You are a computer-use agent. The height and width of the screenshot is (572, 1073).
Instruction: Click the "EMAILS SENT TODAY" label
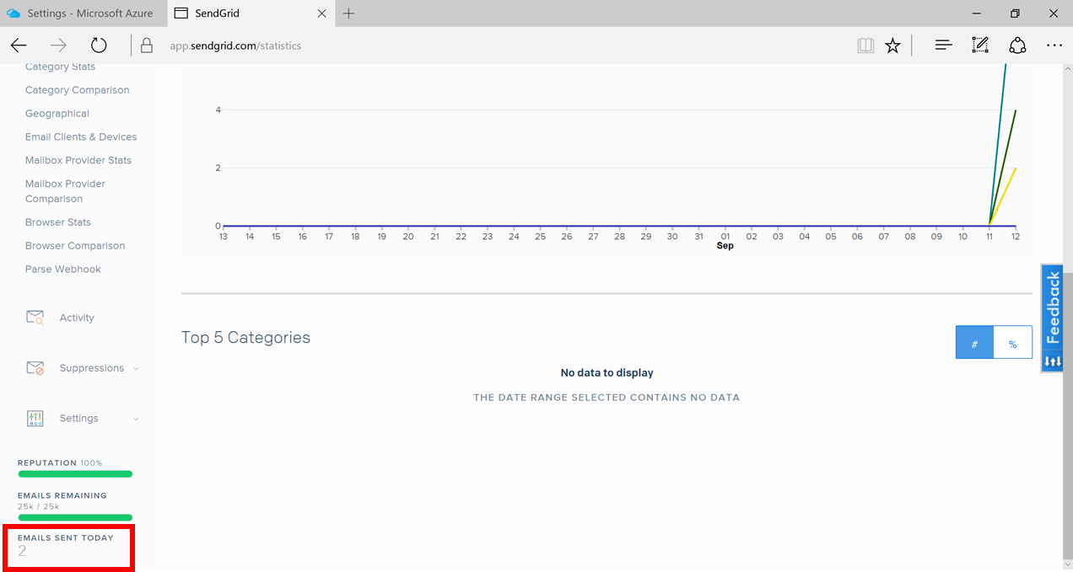pos(66,538)
